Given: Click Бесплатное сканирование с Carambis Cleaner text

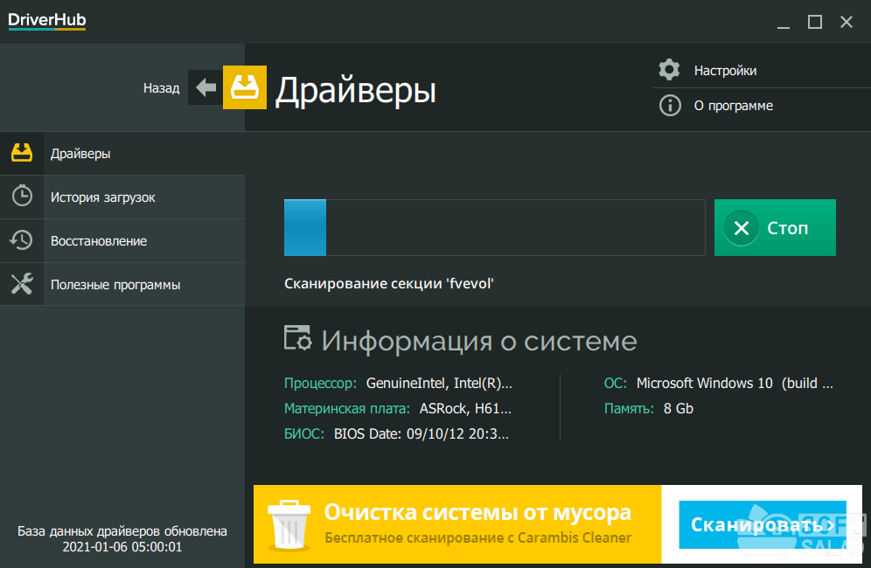Looking at the screenshot, I should (x=477, y=538).
